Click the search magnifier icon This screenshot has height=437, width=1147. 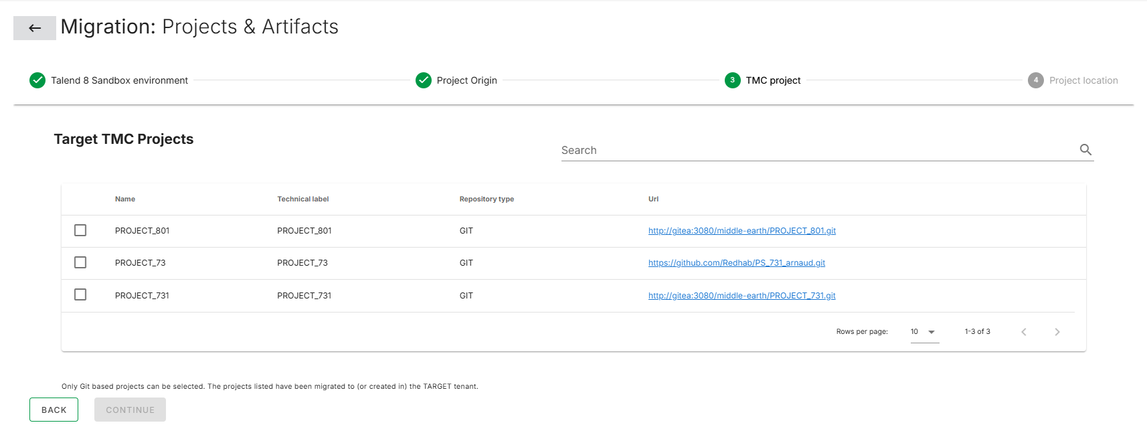pyautogui.click(x=1085, y=150)
